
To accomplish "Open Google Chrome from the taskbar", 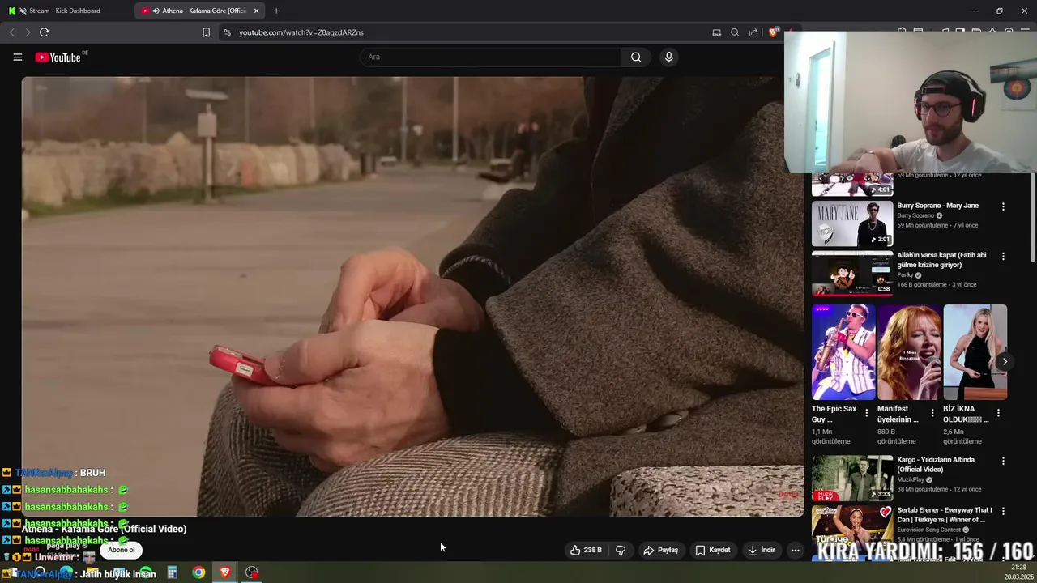I will click(198, 572).
